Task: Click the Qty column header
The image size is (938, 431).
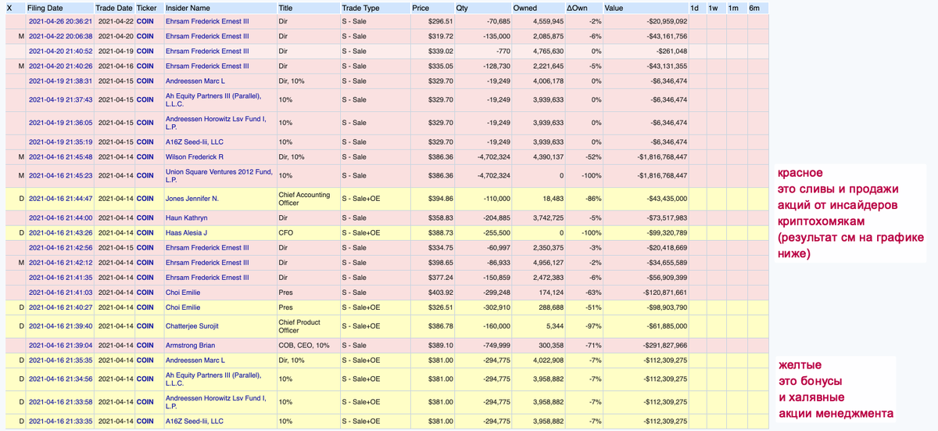Action: tap(461, 7)
